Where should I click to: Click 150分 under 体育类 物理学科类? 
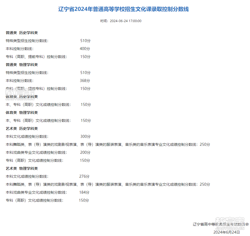click(x=86, y=121)
